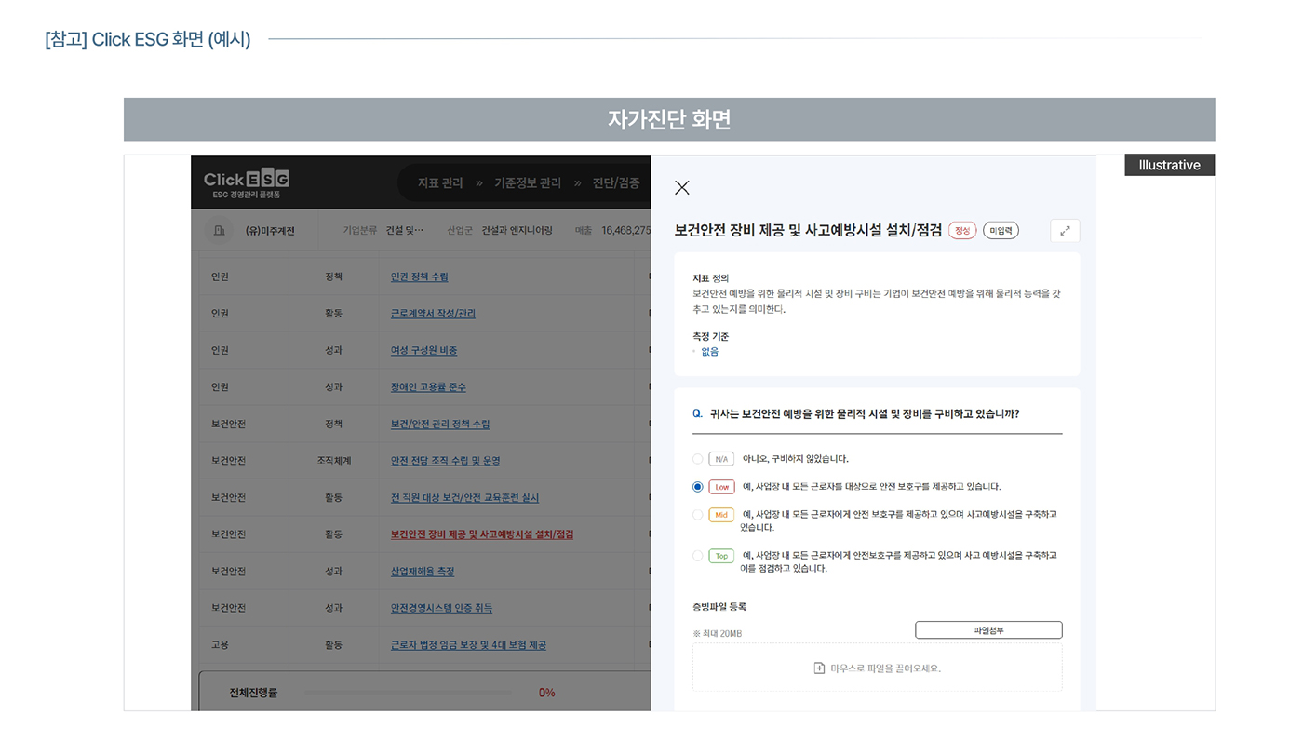Click the 건설과 엔지니어링 industry value
The height and width of the screenshot is (756, 1303).
click(x=517, y=231)
